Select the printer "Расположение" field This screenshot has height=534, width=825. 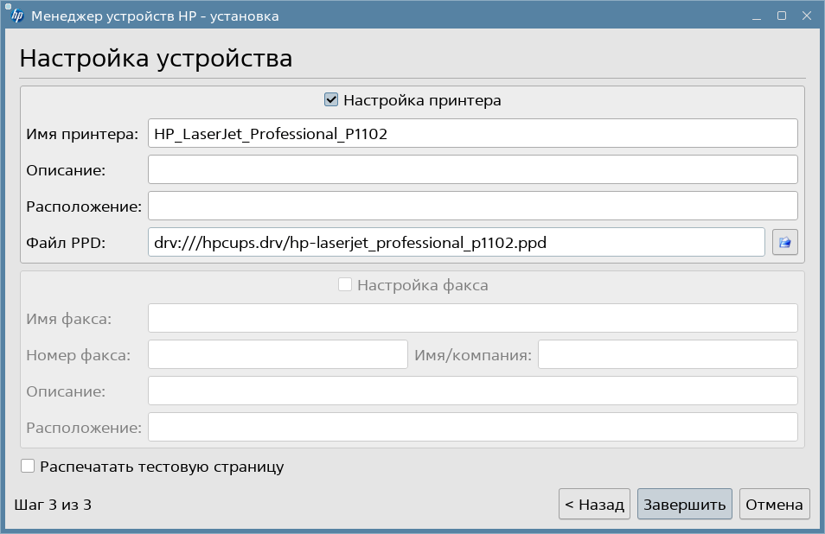472,206
